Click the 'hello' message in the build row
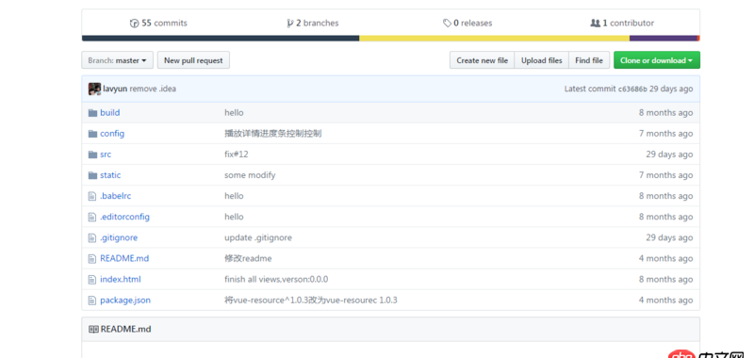Screen dimensions: 754x358 [234, 113]
